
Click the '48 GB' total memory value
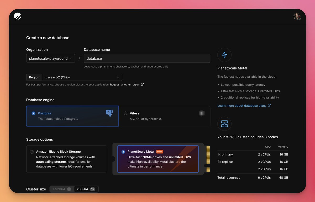[284, 177]
